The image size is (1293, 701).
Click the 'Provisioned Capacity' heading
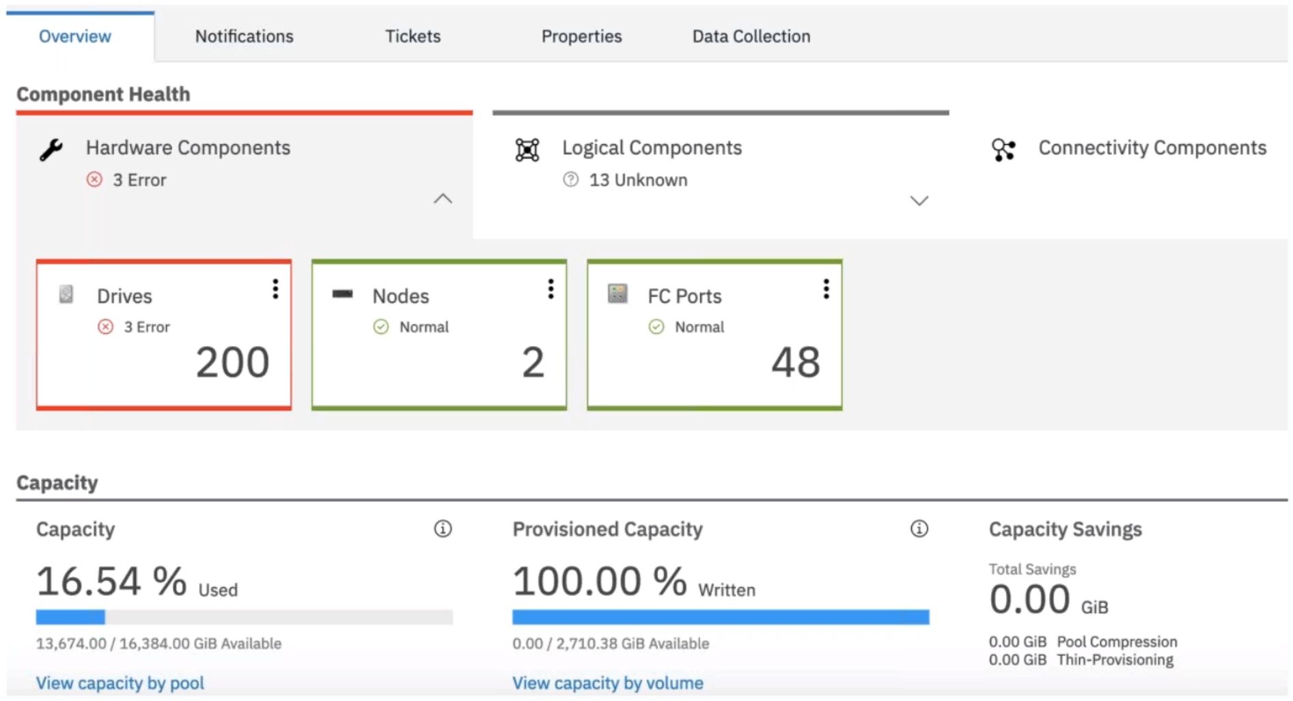[607, 529]
